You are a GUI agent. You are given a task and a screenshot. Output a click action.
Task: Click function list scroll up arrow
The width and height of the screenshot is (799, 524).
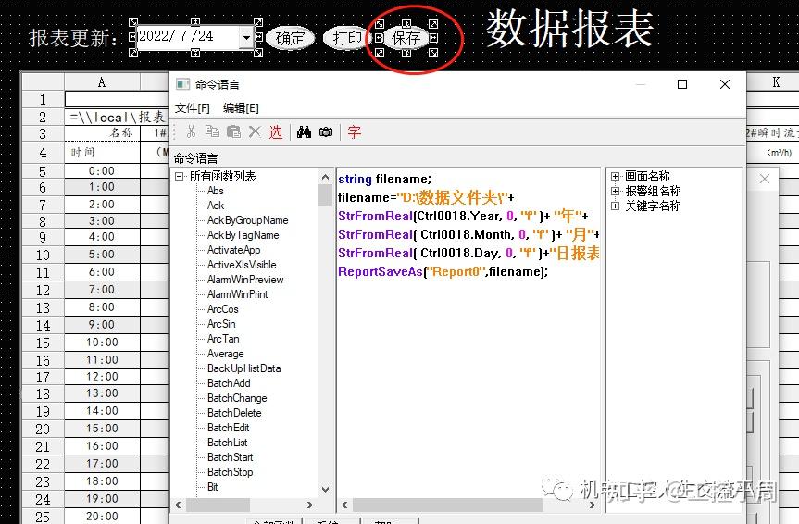coord(326,177)
